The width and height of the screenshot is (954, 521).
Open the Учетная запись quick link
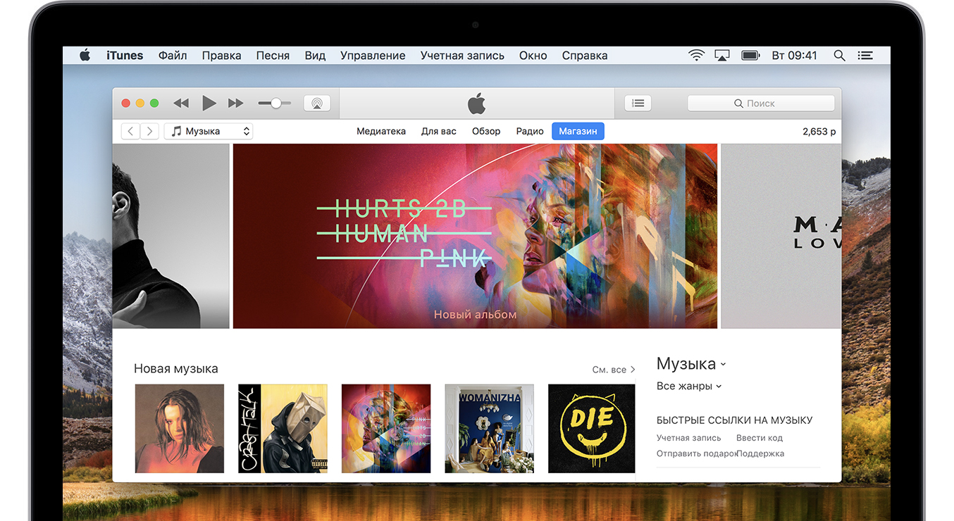tap(688, 438)
